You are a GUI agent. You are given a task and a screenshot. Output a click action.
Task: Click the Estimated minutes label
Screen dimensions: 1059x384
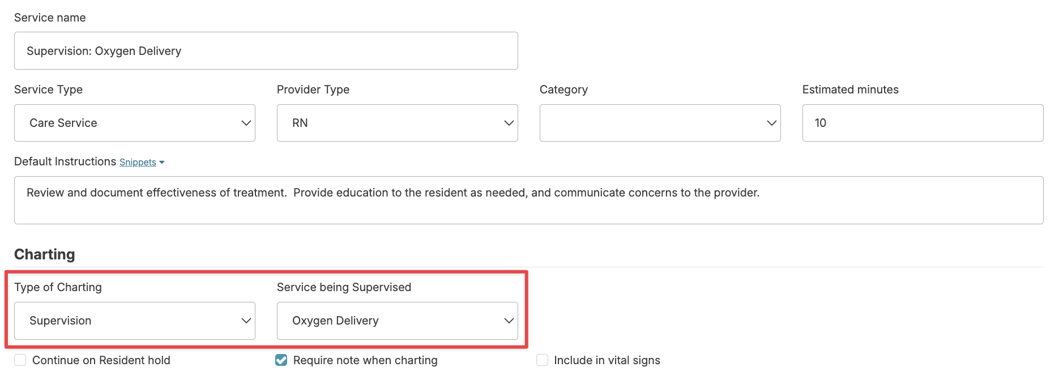[x=850, y=89]
